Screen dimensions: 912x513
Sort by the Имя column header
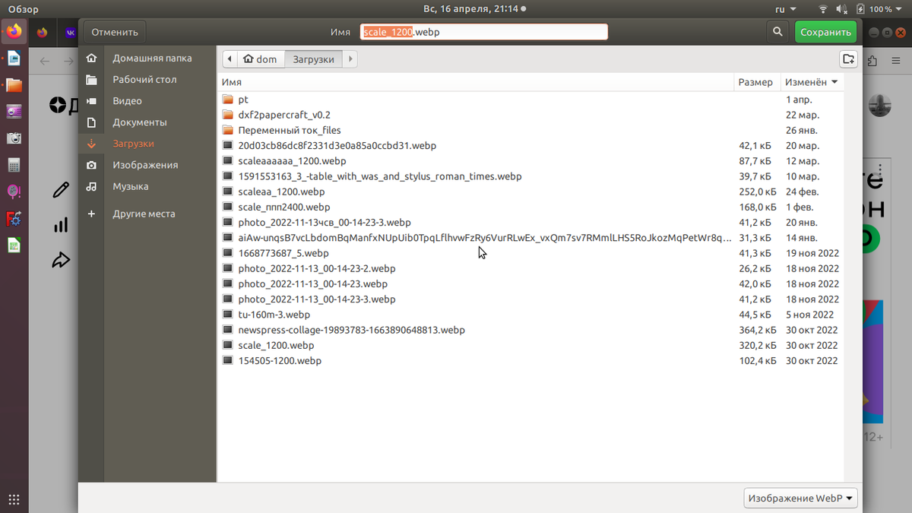[476, 82]
